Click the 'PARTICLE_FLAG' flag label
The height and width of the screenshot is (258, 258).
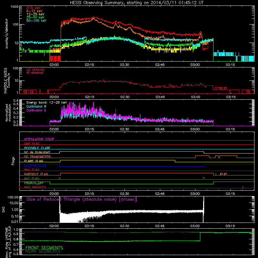[36, 174]
